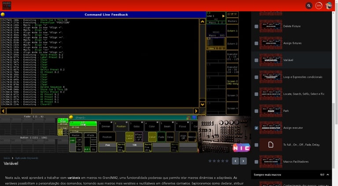Click the MAtricks button
Image resolution: width=338 pixels, height=186 pixels.
[192, 137]
